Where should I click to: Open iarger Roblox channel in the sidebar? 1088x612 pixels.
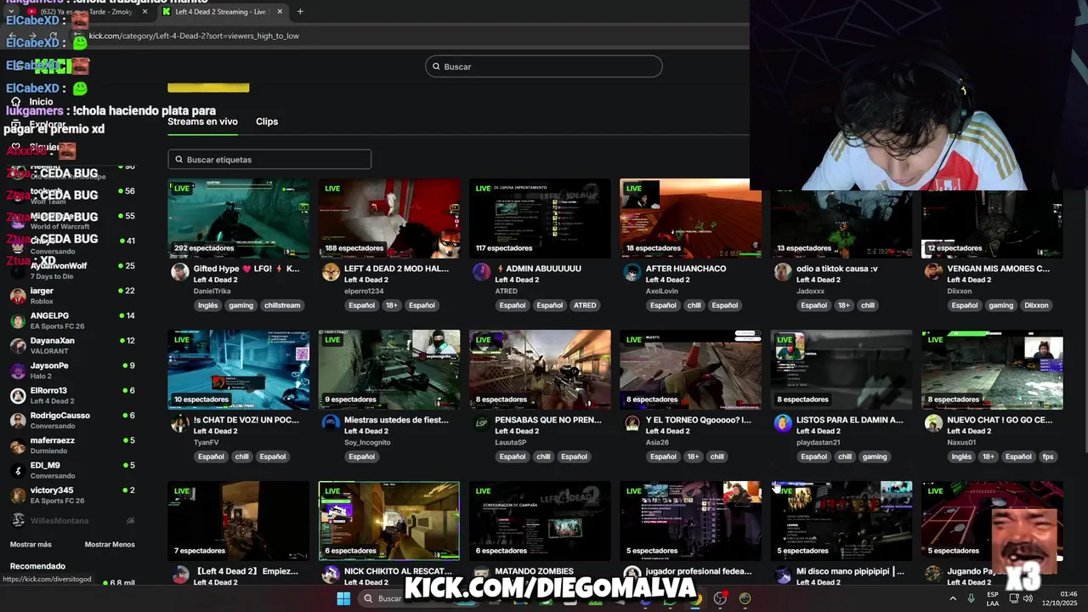tap(72, 296)
